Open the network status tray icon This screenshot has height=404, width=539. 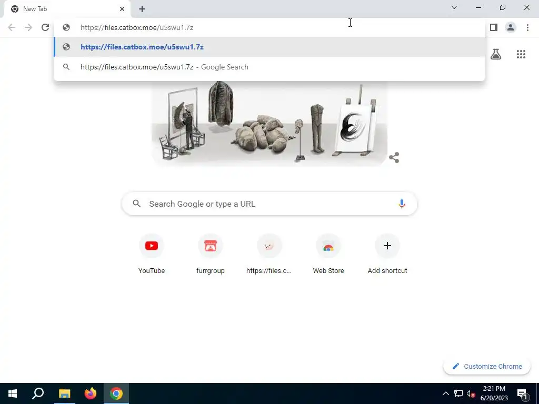point(458,393)
